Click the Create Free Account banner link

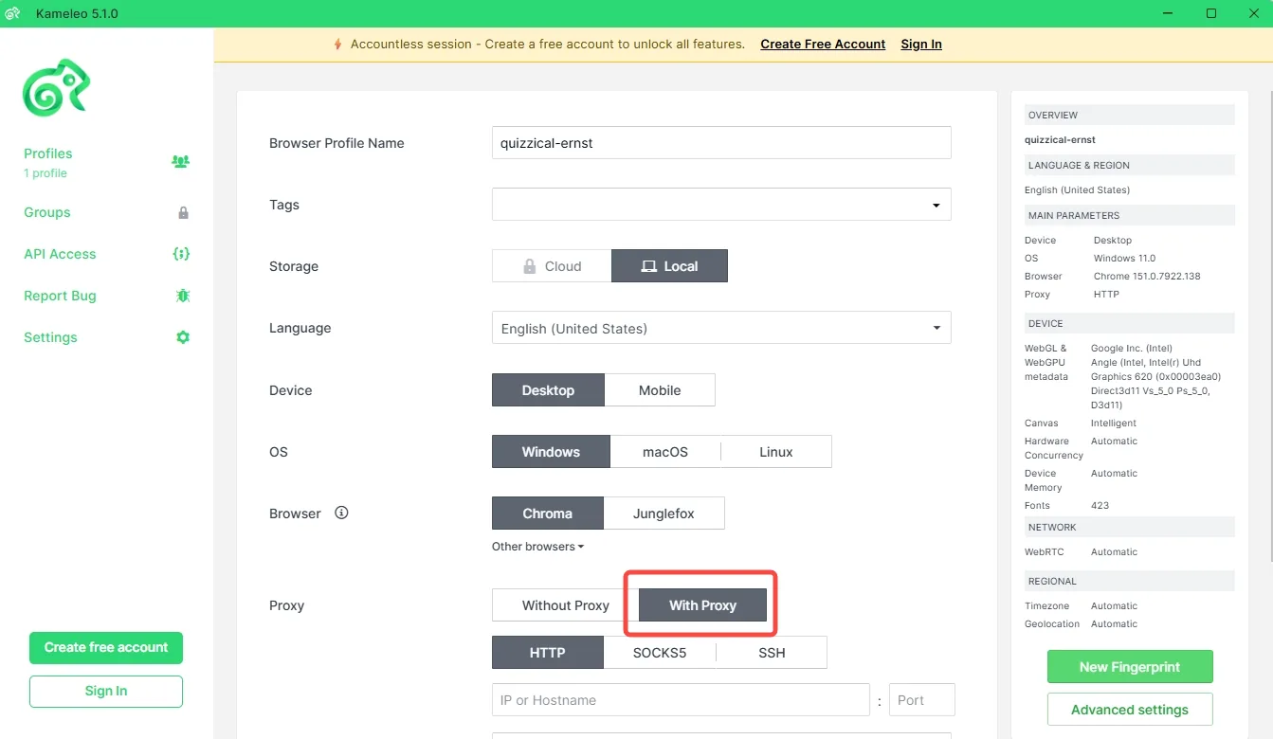click(823, 45)
